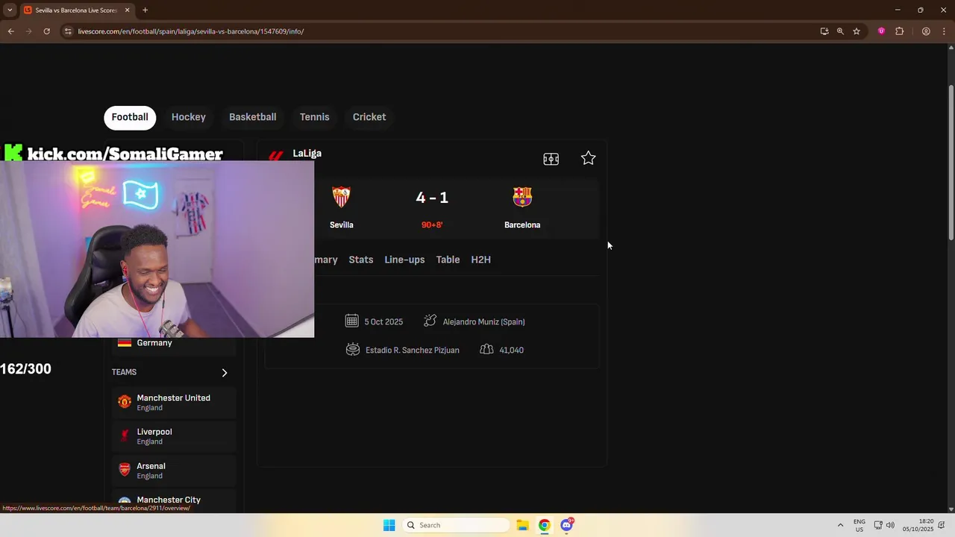The height and width of the screenshot is (537, 955).
Task: Click the attendance icon beside 41,040
Action: [486, 349]
